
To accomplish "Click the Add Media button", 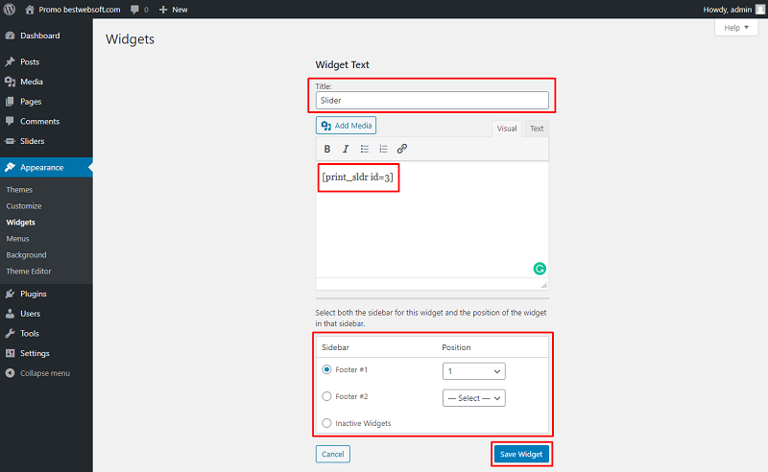I will click(346, 126).
